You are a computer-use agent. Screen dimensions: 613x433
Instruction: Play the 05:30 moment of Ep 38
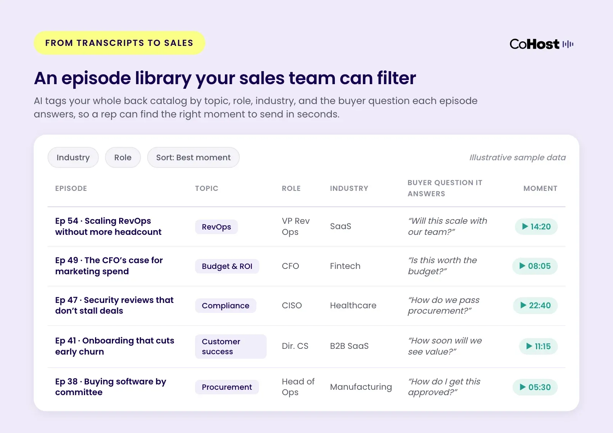[535, 387]
